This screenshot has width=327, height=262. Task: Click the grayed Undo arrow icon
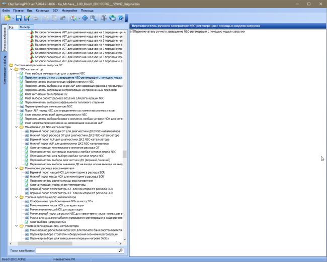(63, 18)
